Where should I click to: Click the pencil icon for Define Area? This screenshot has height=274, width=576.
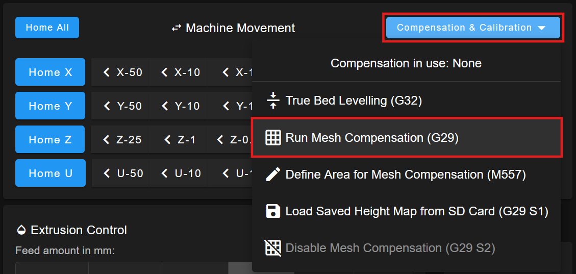point(272,175)
